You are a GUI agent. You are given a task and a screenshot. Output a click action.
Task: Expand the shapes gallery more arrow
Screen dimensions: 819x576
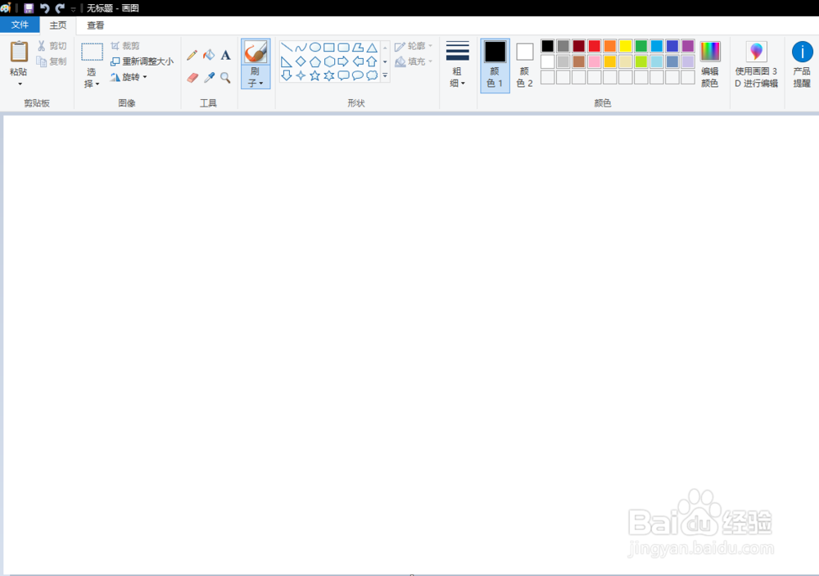385,76
